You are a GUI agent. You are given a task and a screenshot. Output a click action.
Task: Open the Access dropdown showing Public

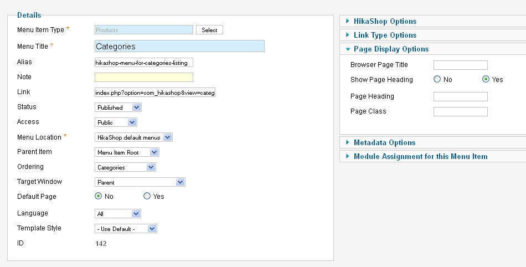[116, 122]
